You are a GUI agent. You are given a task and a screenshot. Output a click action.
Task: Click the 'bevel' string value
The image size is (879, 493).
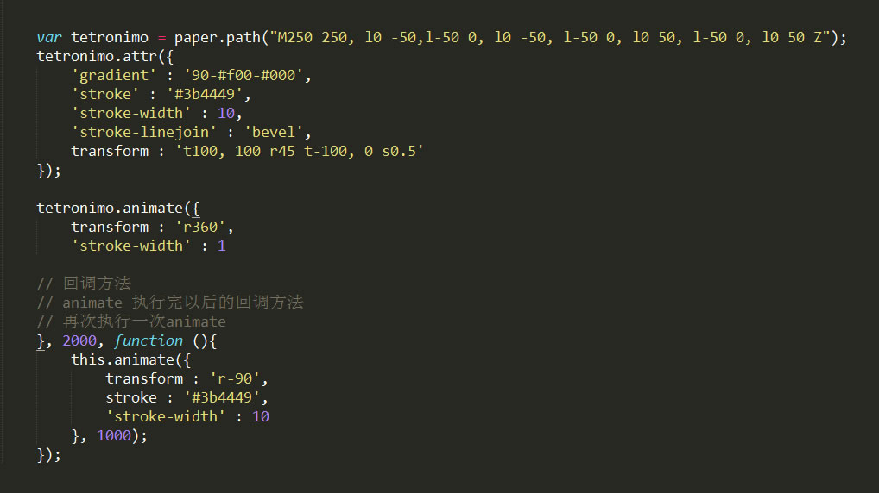point(274,132)
